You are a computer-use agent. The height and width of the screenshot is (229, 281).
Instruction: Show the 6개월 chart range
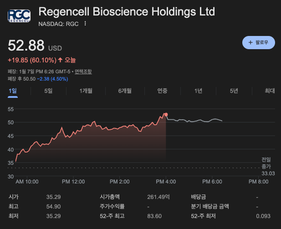pyautogui.click(x=125, y=91)
